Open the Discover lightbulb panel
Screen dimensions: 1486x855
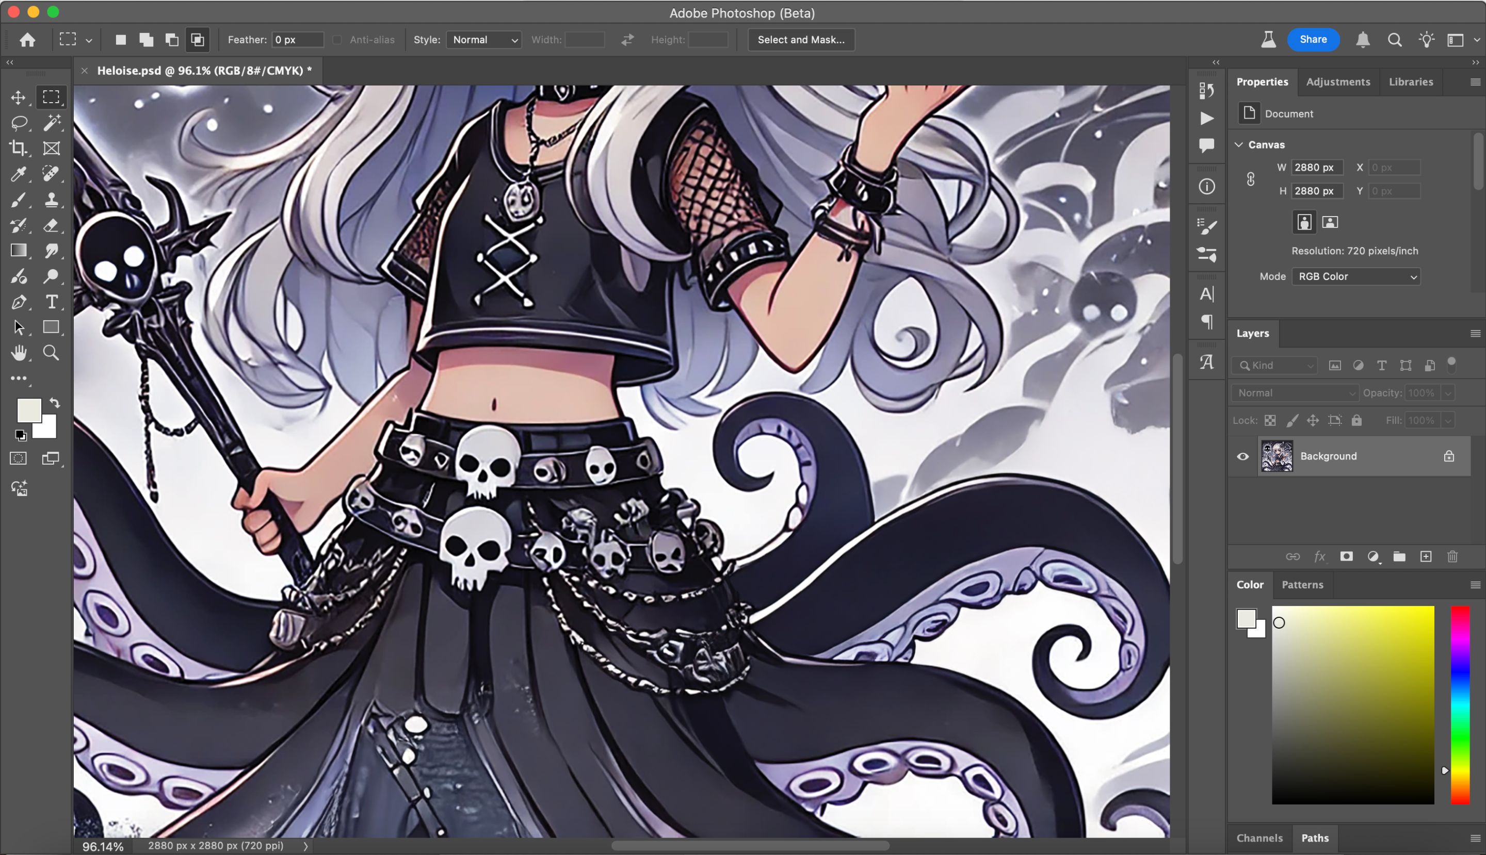1427,39
